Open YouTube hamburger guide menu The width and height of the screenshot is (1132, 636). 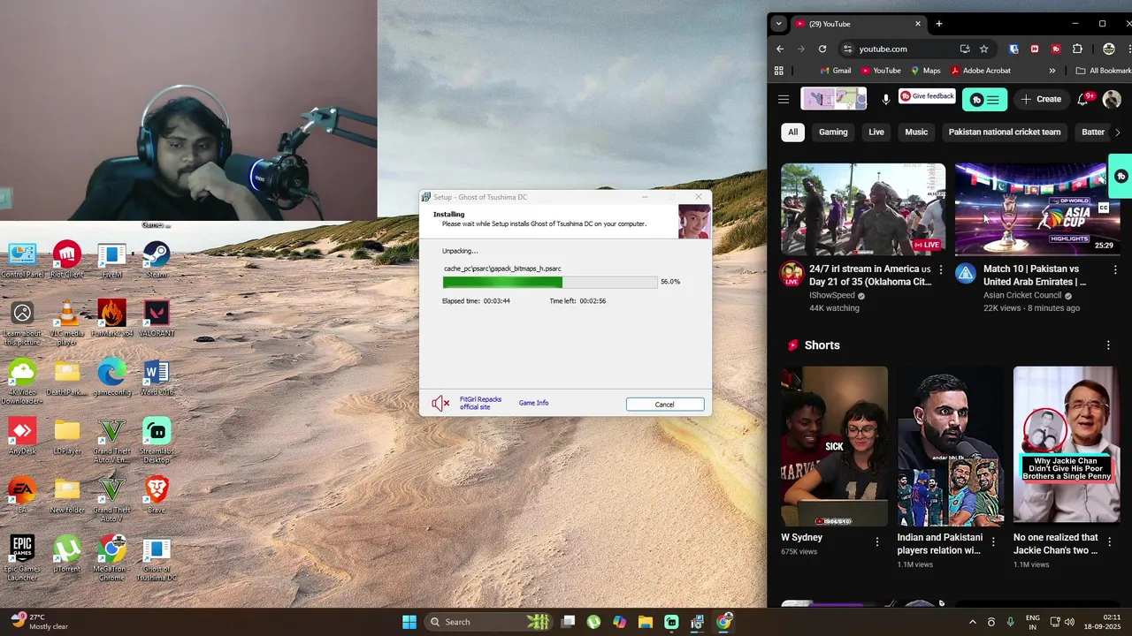coord(784,99)
